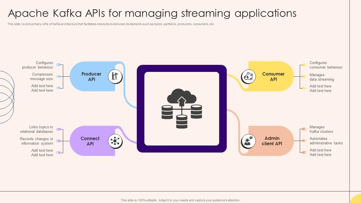Select the Producer API shape label
Viewport: 361px width, 203px height.
tap(91, 76)
